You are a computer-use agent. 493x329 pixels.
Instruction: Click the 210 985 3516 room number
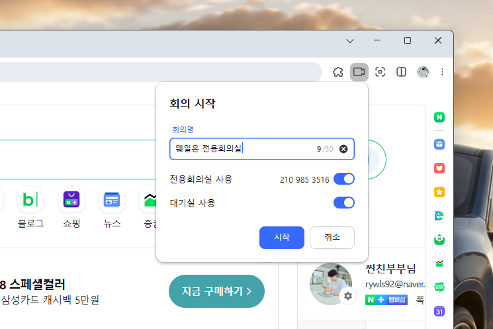point(304,180)
